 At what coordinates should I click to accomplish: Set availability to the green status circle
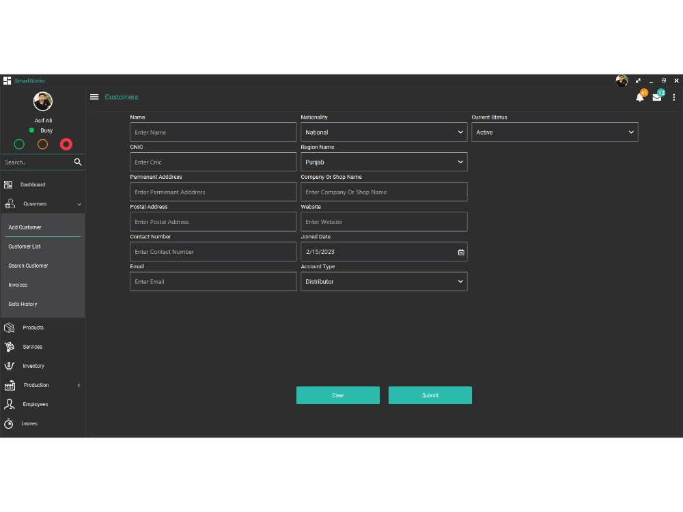(19, 144)
